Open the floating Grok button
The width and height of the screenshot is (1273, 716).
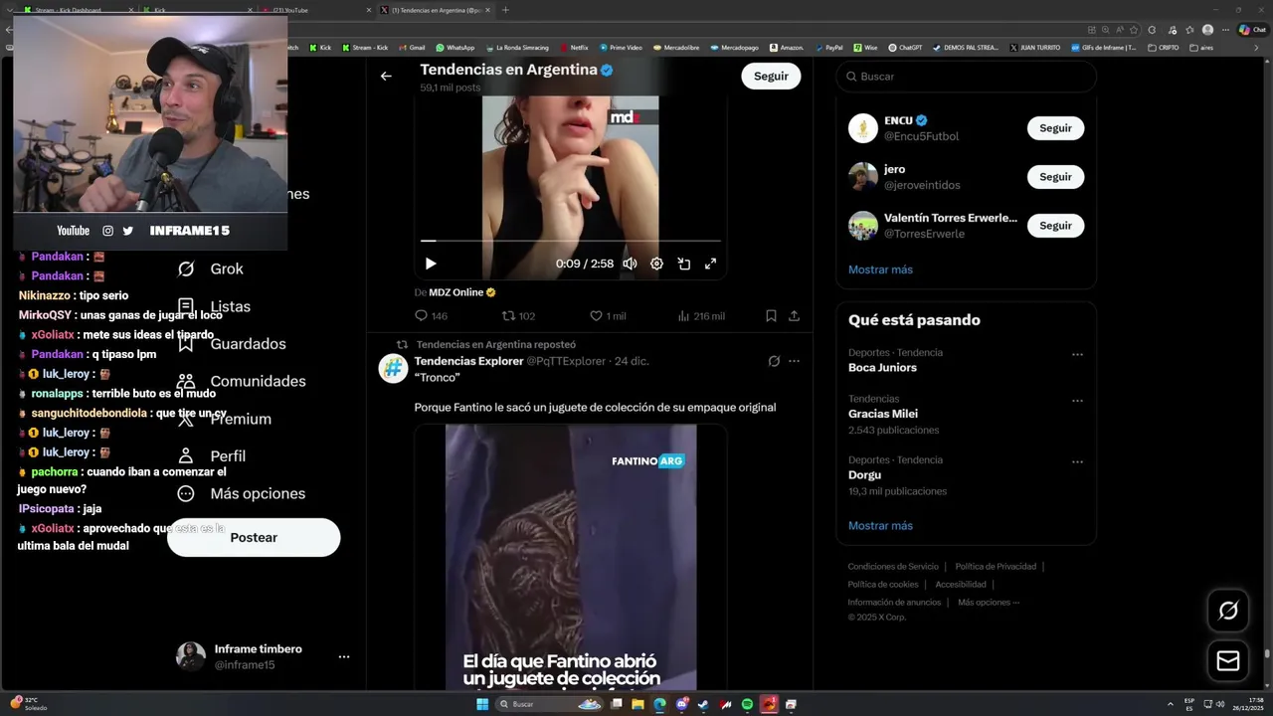(1228, 611)
